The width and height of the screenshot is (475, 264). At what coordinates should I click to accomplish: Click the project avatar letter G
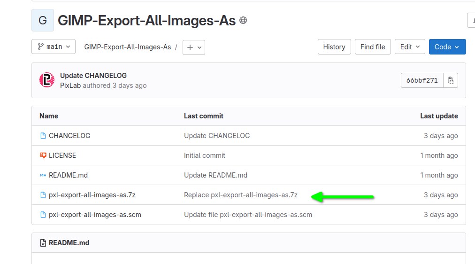click(43, 20)
